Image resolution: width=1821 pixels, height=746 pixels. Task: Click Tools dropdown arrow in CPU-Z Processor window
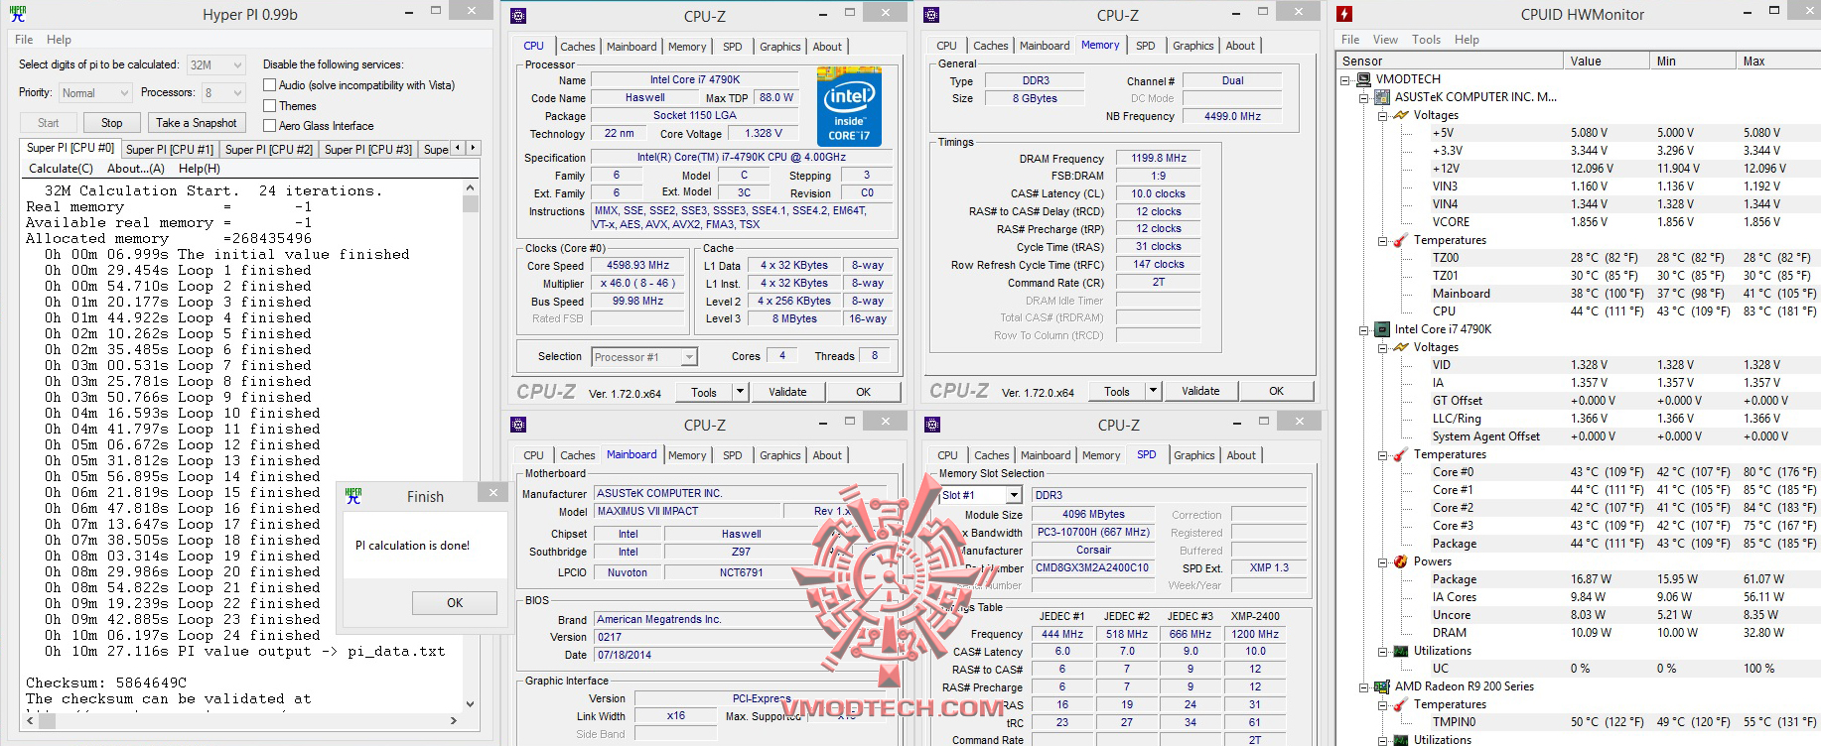740,392
